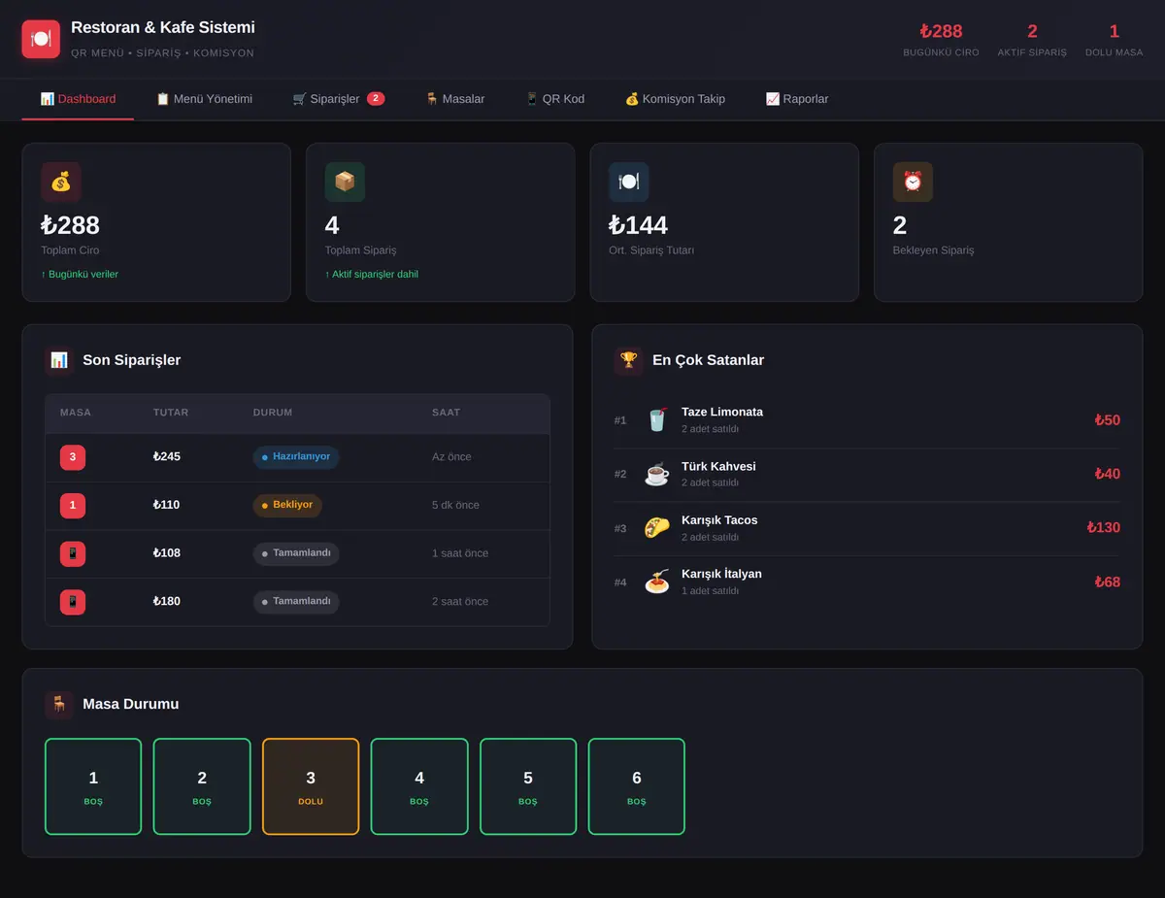Click the red table 3 badge in orders
This screenshot has height=898, width=1165.
pos(73,457)
